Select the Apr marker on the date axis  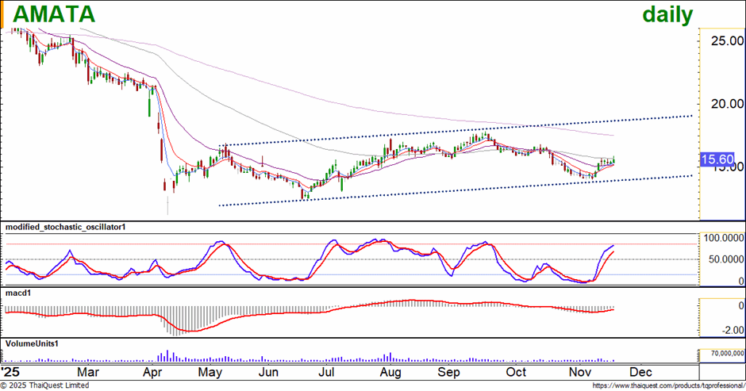[x=153, y=371]
